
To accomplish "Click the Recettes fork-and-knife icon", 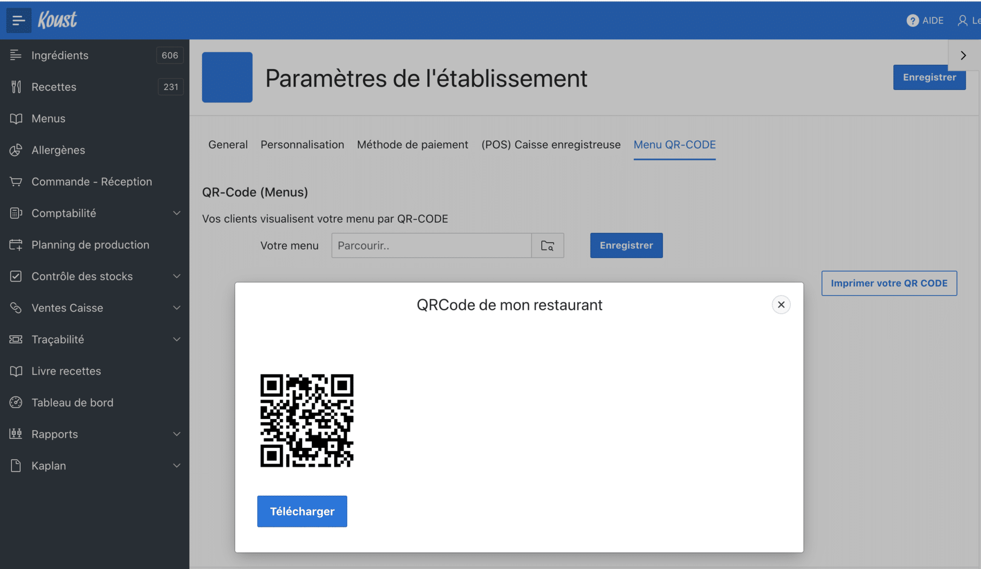I will [x=16, y=87].
